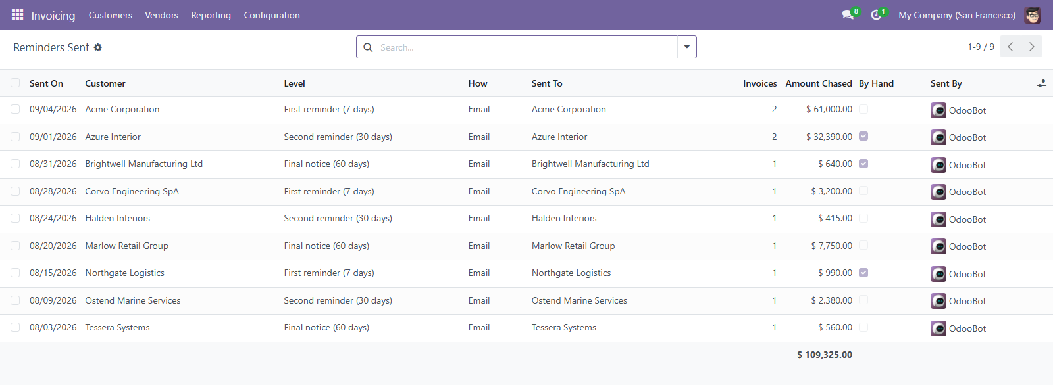Sort by the Sent By column header
This screenshot has height=385, width=1053.
[x=946, y=83]
